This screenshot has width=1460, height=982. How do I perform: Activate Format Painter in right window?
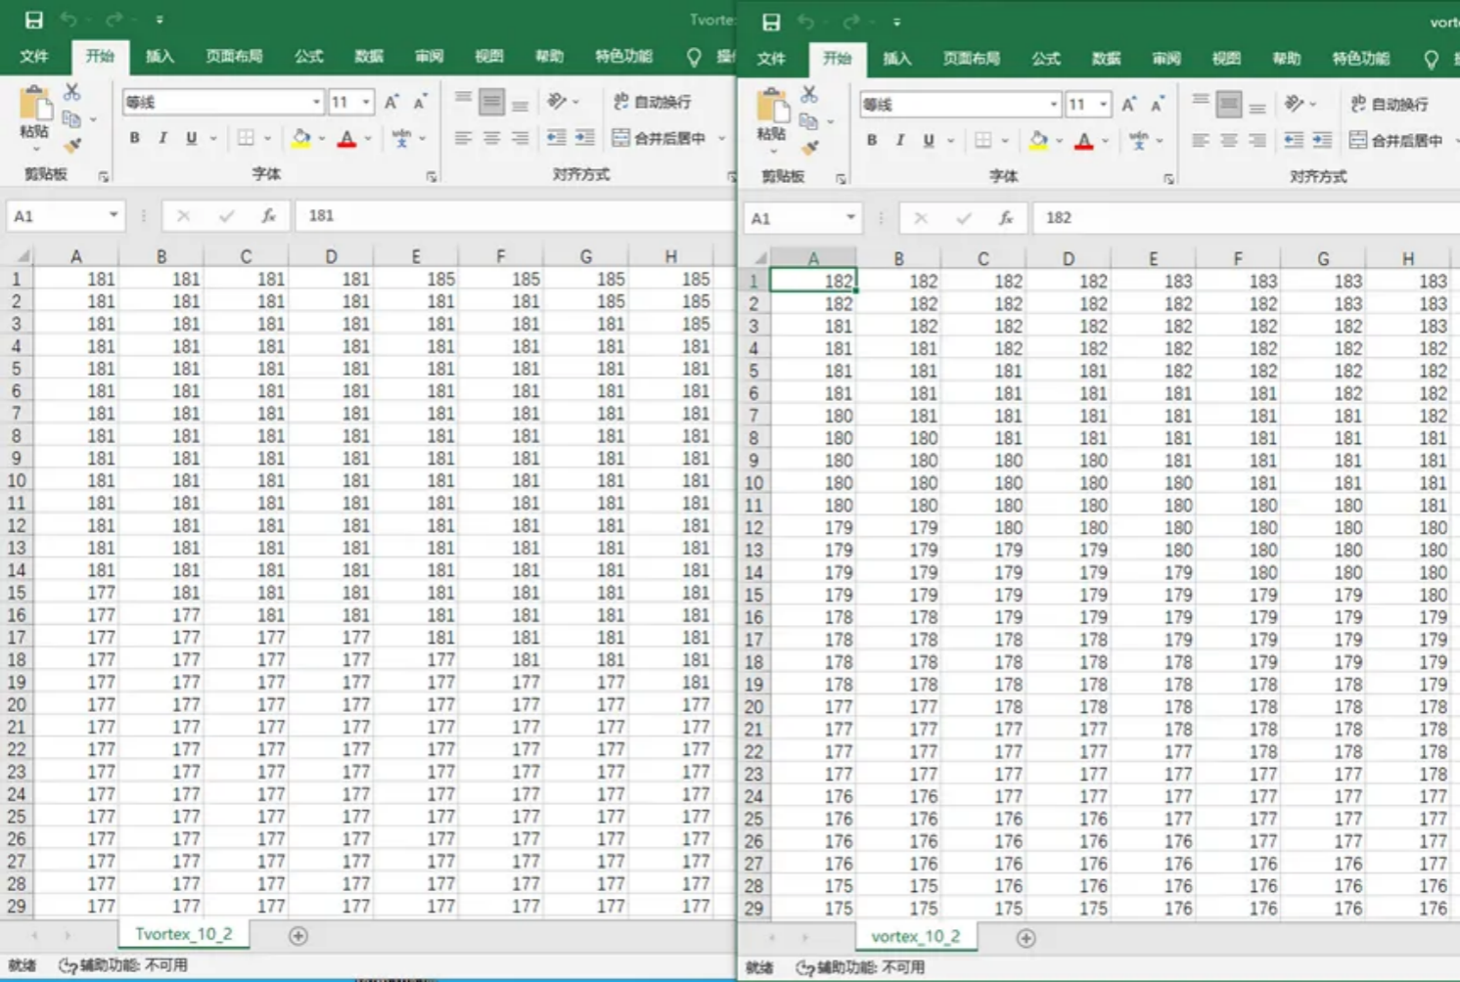coord(809,149)
